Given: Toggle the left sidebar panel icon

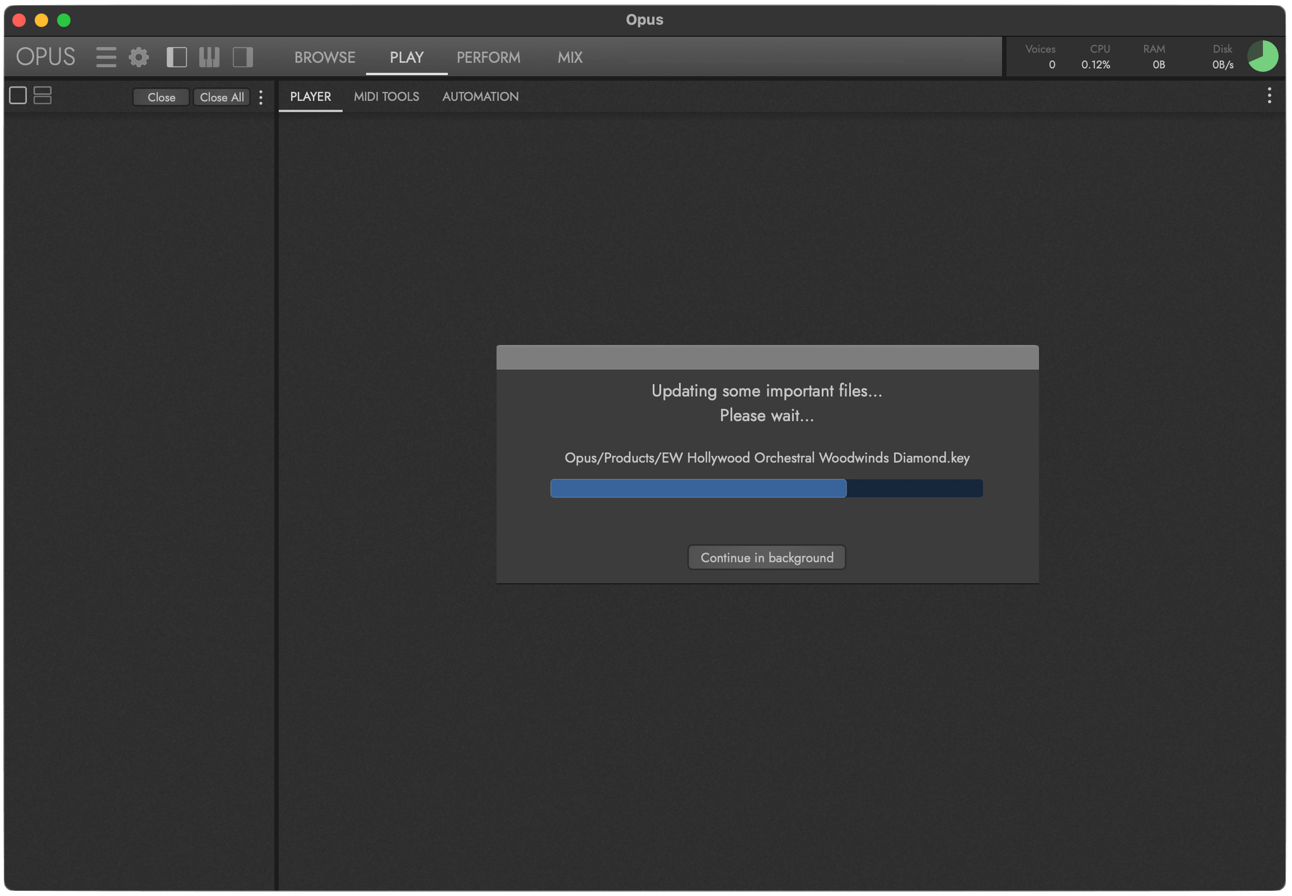Looking at the screenshot, I should tap(177, 57).
